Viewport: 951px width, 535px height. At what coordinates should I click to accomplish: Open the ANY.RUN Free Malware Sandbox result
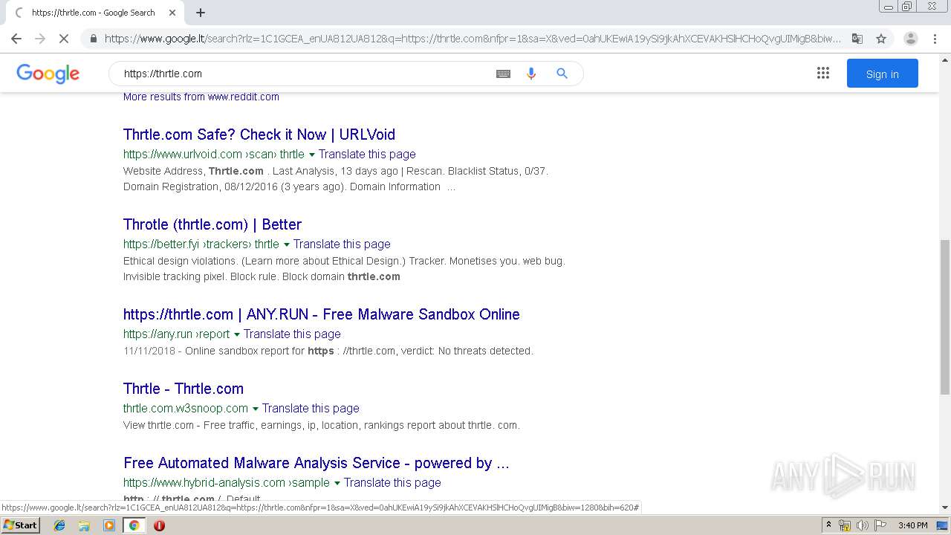point(322,314)
